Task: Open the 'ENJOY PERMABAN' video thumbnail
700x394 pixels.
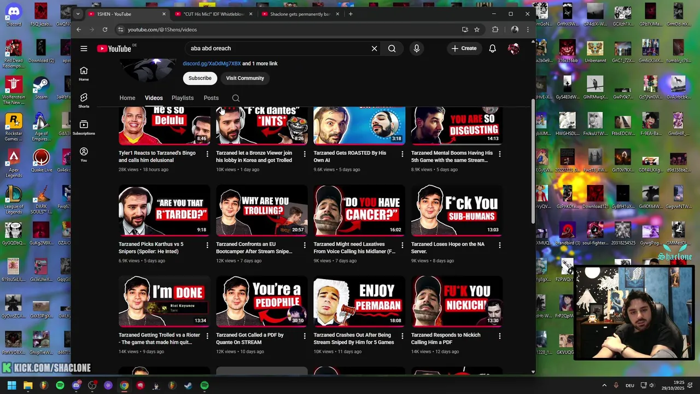Action: [x=359, y=302]
